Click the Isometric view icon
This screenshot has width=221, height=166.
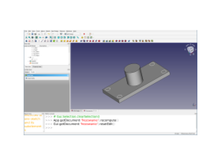click(51, 37)
